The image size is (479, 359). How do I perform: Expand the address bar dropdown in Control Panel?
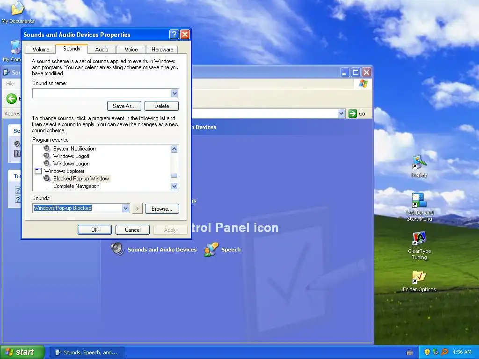[x=341, y=114]
